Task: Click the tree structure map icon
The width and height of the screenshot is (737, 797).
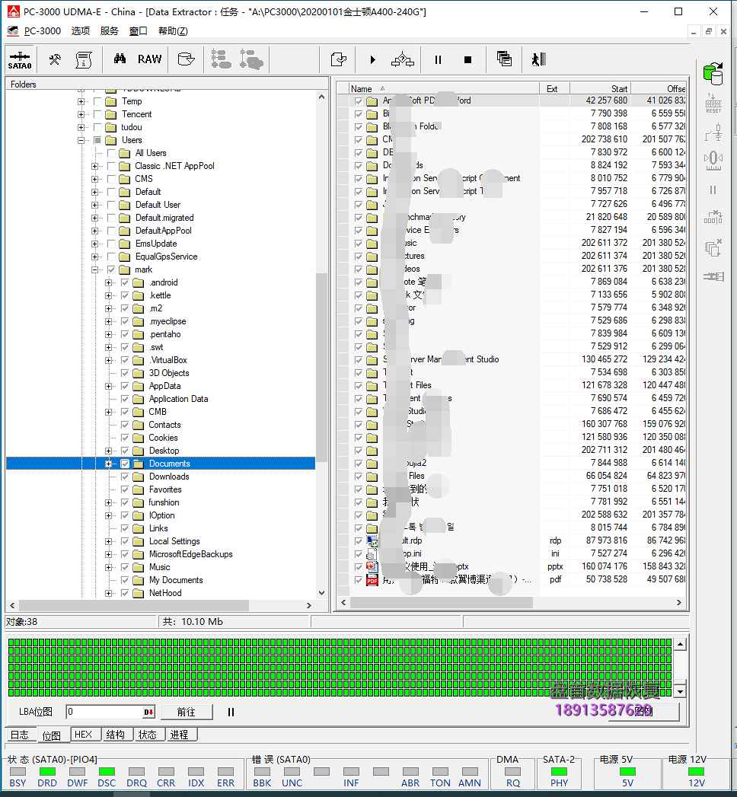Action: (x=221, y=59)
